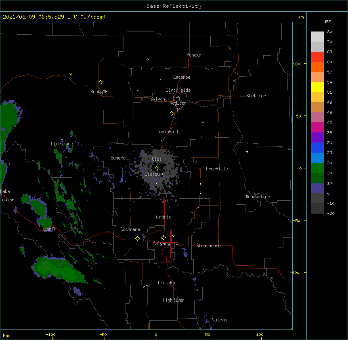This screenshot has width=348, height=340.
Task: Click the RedDeer city label
Action: (178, 103)
